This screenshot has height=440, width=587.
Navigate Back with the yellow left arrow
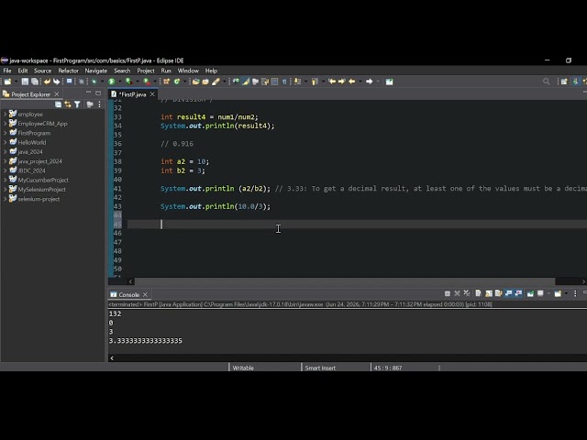(x=352, y=82)
